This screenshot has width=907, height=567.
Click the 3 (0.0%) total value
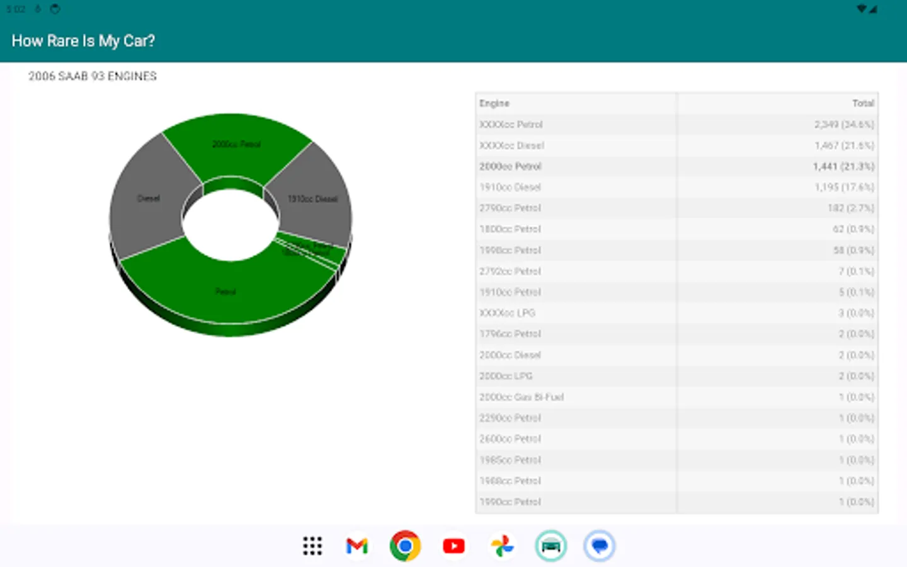[856, 313]
